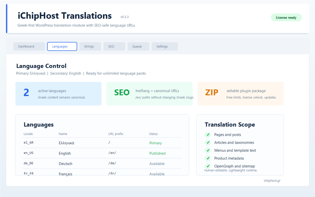Select the Français name cell
Image resolution: width=315 pixels, height=197 pixels.
66,174
